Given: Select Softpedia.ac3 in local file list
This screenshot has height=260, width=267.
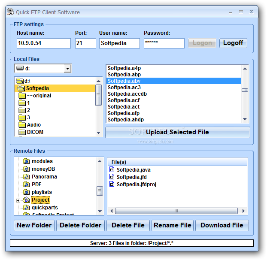Looking at the screenshot, I should point(174,88).
